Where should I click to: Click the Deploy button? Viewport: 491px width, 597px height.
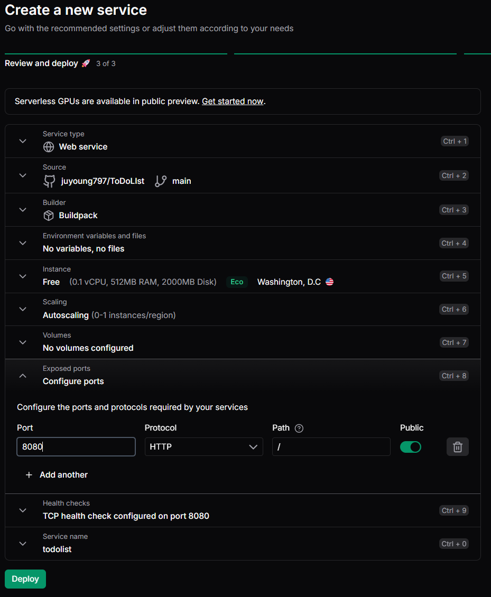point(25,579)
